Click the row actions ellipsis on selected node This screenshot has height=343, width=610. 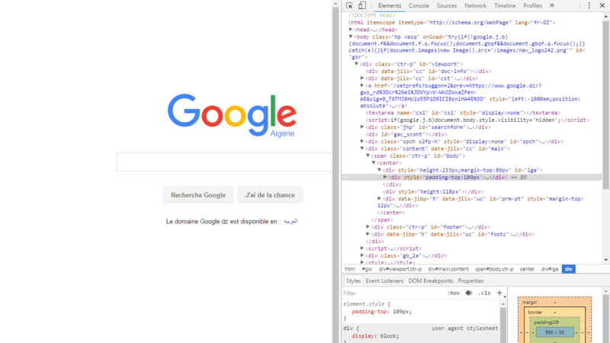(x=345, y=178)
